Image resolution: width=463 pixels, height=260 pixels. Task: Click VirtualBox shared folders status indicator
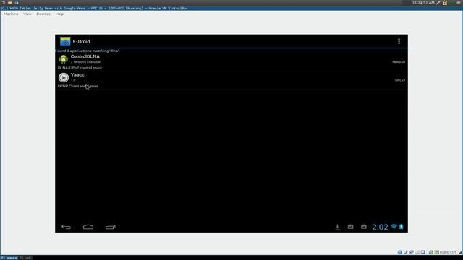pos(417,252)
